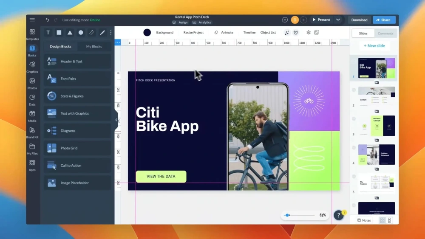Image resolution: width=425 pixels, height=239 pixels.
Task: Select the square shape tool
Action: pyautogui.click(x=59, y=33)
